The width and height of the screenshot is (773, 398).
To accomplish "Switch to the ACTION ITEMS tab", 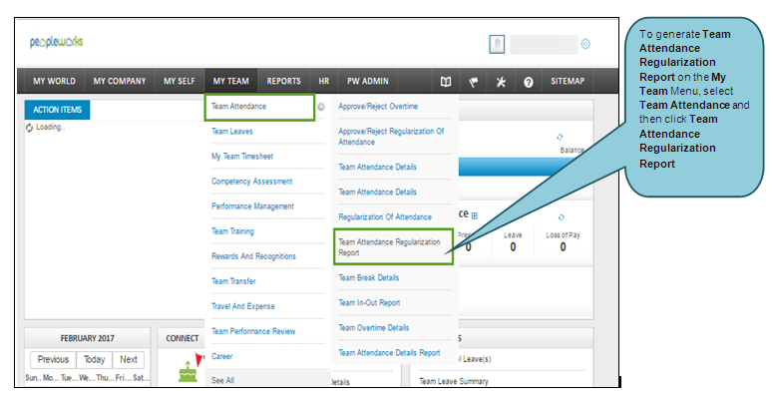I will [57, 110].
